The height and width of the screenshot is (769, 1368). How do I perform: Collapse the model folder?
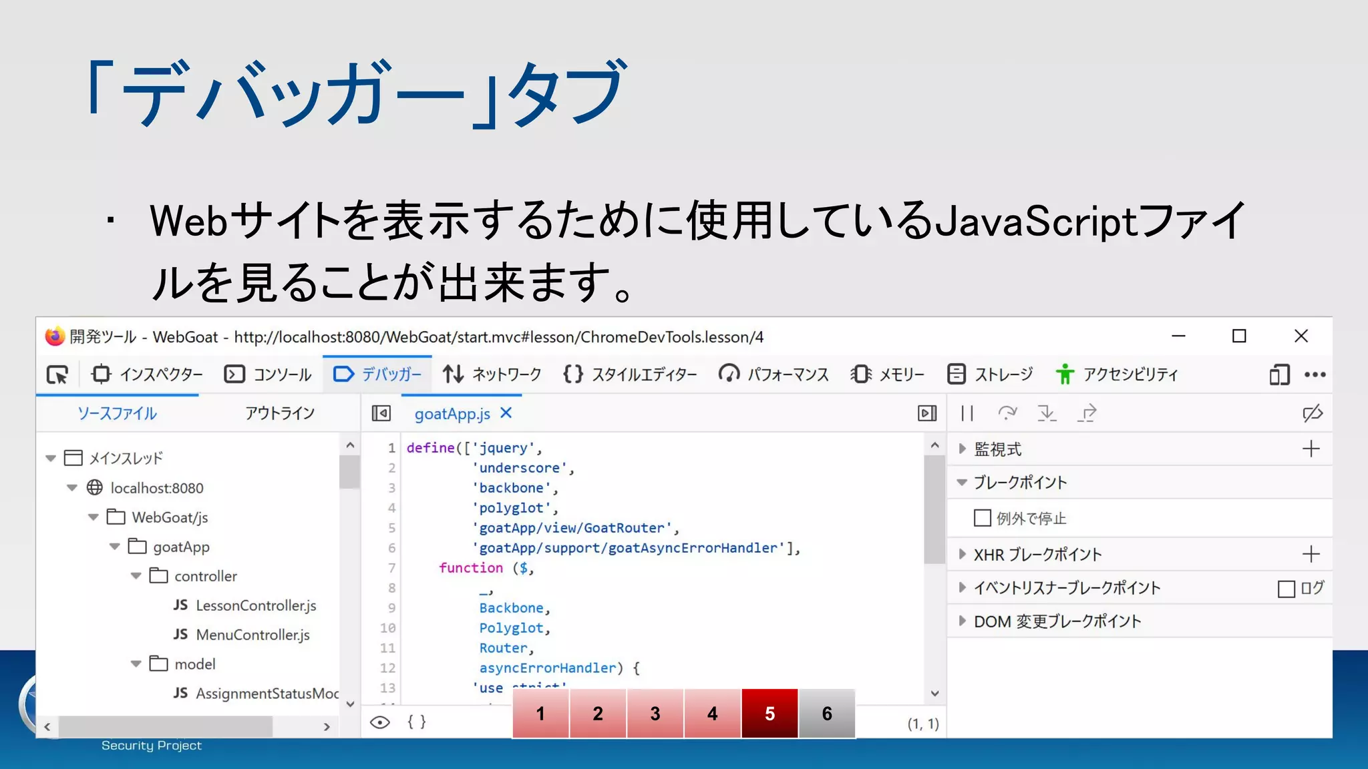136,664
